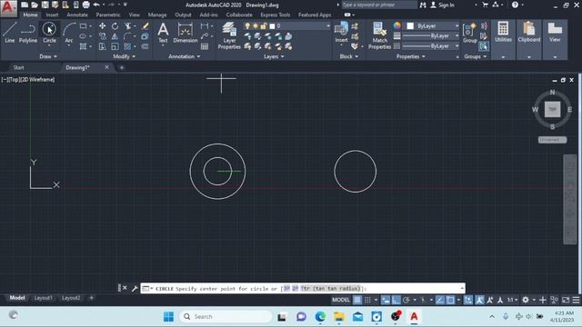Click the Rotate tool in Modify

[x=115, y=26]
